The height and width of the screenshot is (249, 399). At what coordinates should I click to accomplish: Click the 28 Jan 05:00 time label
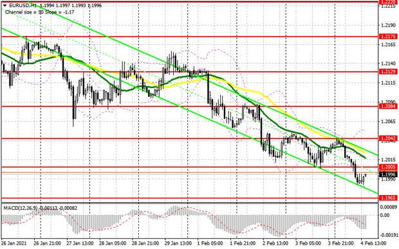tap(113, 243)
